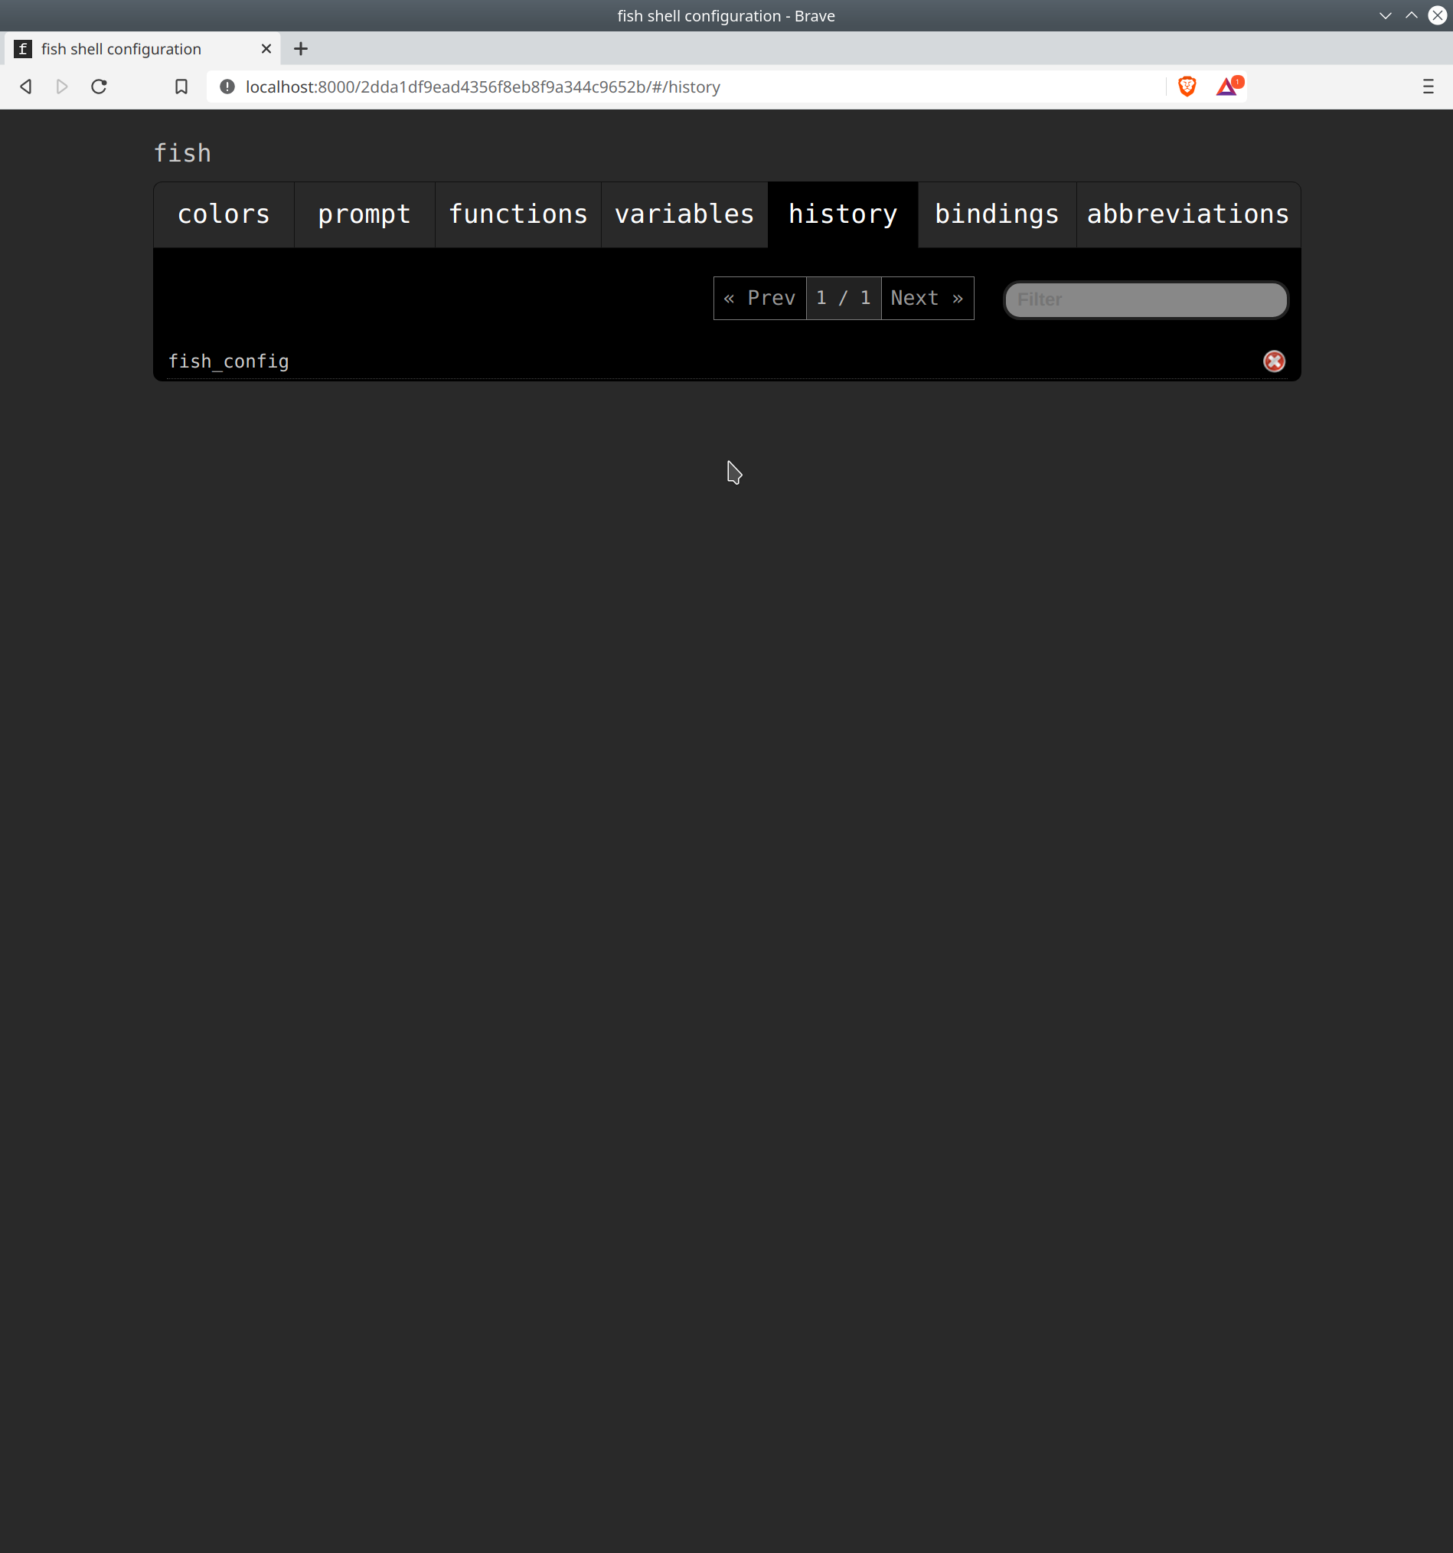This screenshot has width=1453, height=1553.
Task: Close the Brave window
Action: (x=1437, y=15)
